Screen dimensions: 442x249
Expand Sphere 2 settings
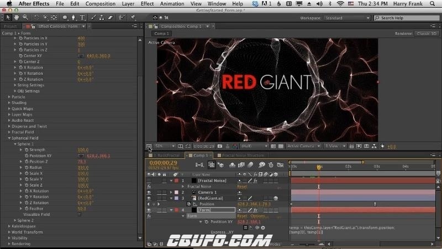click(x=15, y=220)
